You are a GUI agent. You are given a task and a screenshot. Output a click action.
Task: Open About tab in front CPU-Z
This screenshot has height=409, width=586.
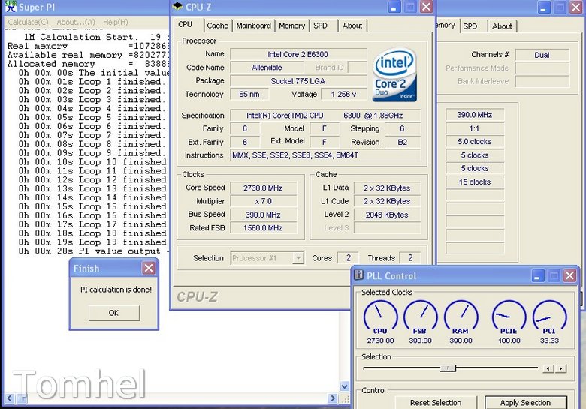tap(352, 26)
